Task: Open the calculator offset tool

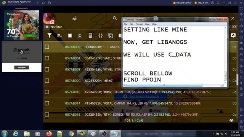Action: (90, 35)
